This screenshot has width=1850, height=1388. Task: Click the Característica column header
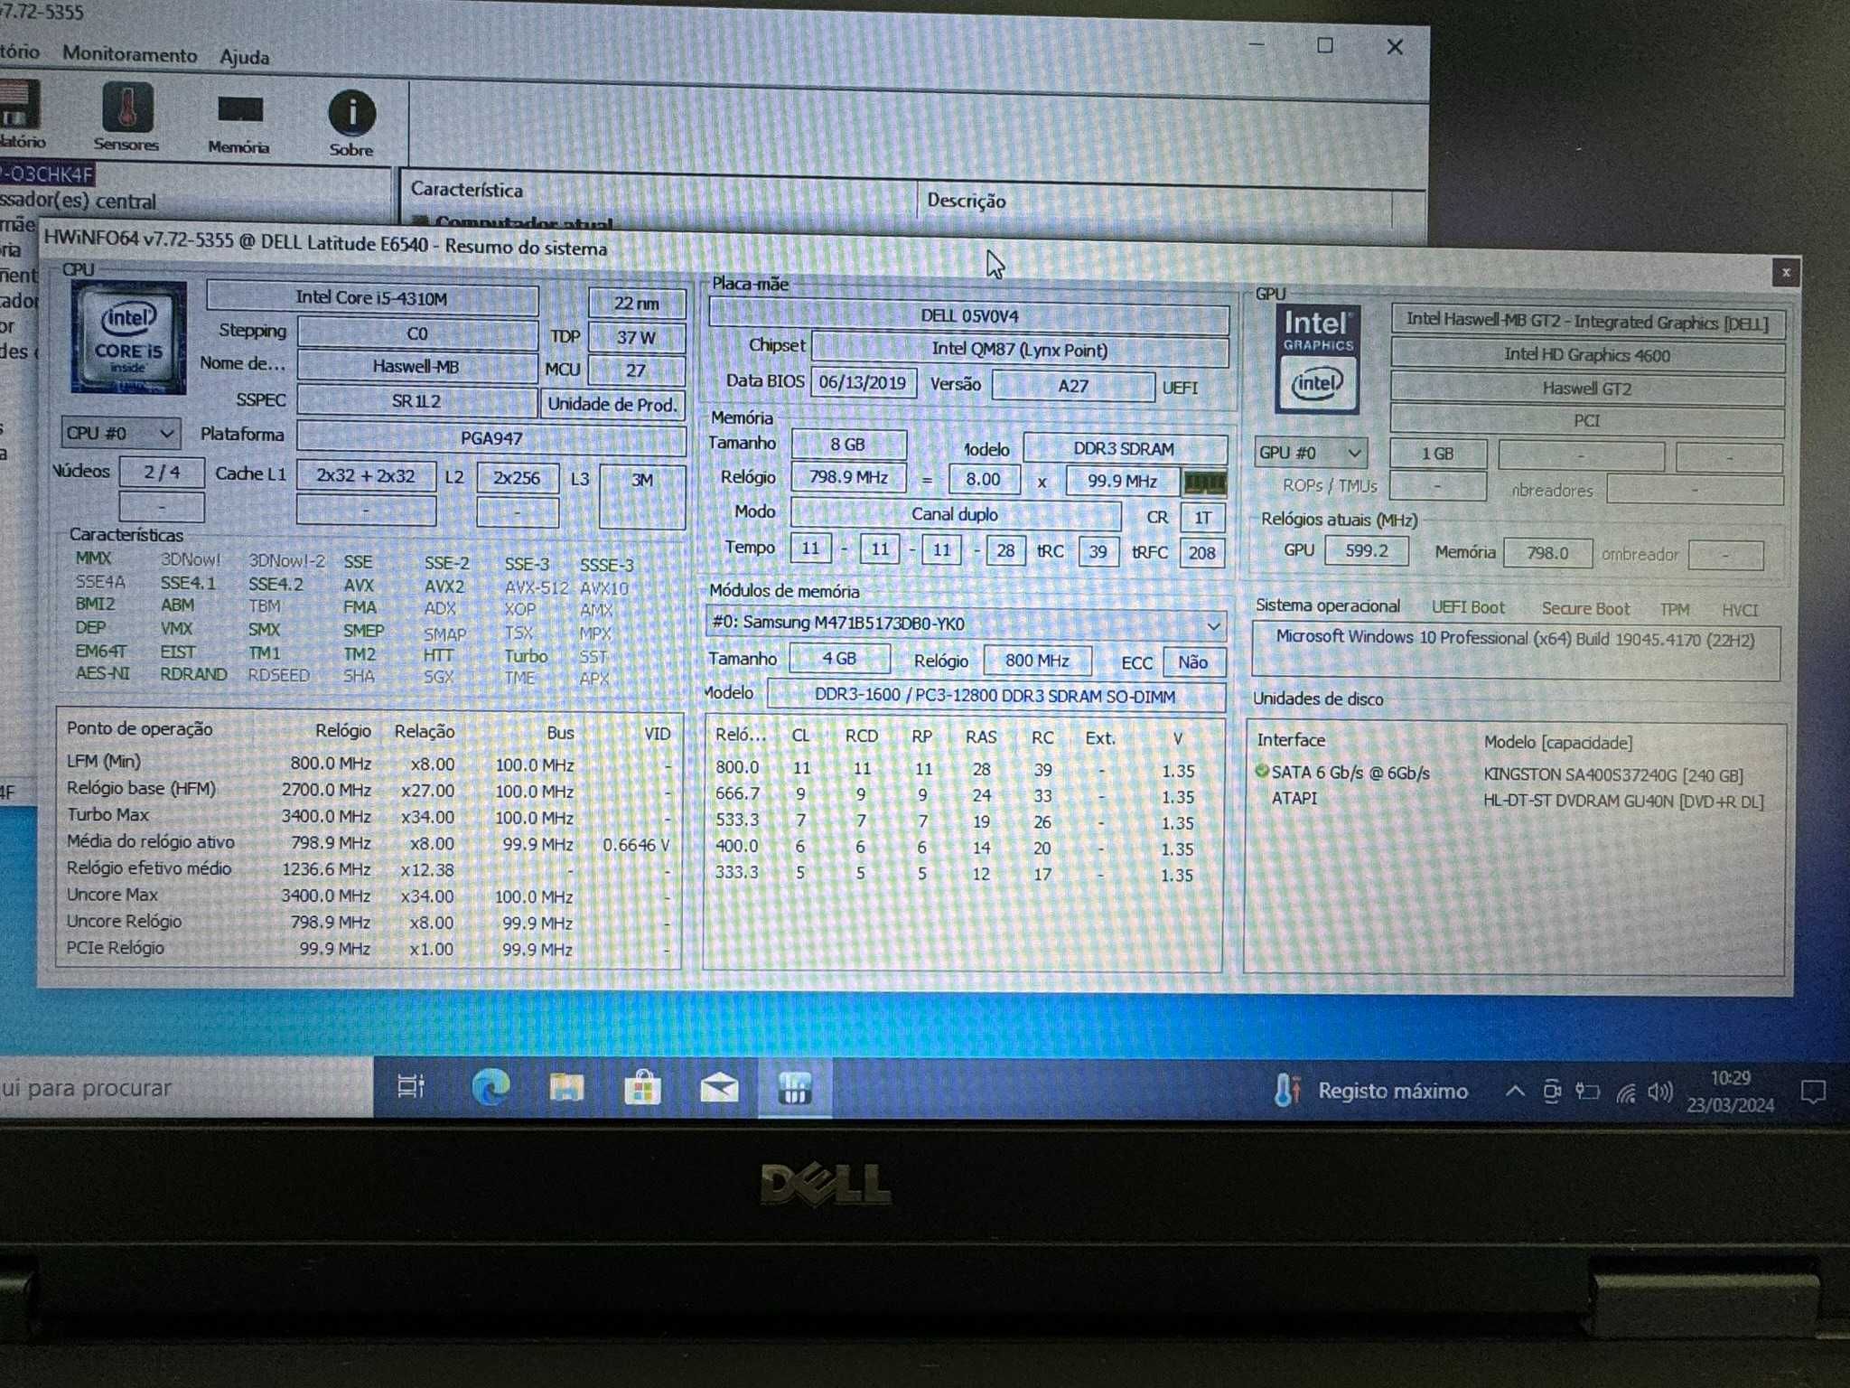467,190
